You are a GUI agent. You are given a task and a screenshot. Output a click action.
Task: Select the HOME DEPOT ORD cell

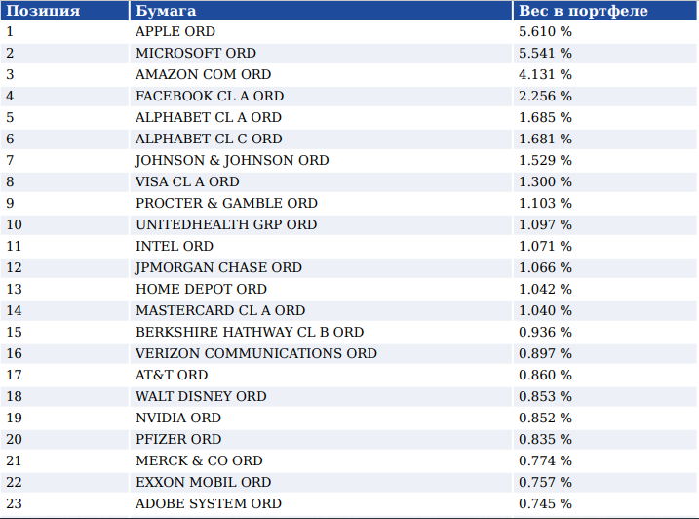[x=321, y=289]
